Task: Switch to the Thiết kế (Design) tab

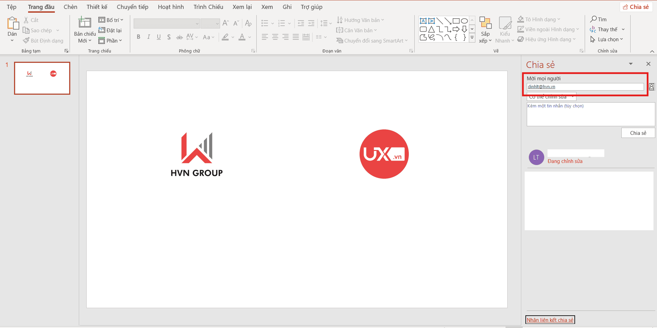Action: coord(97,7)
